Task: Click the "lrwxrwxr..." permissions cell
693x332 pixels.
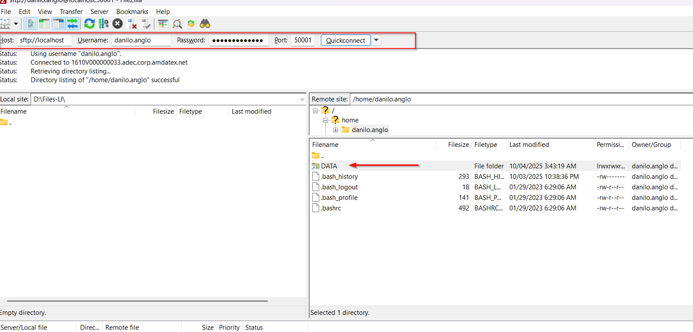Action: point(611,166)
